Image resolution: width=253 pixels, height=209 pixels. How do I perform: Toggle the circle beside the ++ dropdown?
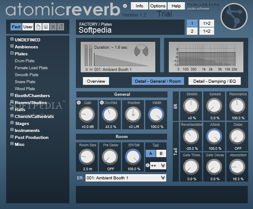pos(147,165)
